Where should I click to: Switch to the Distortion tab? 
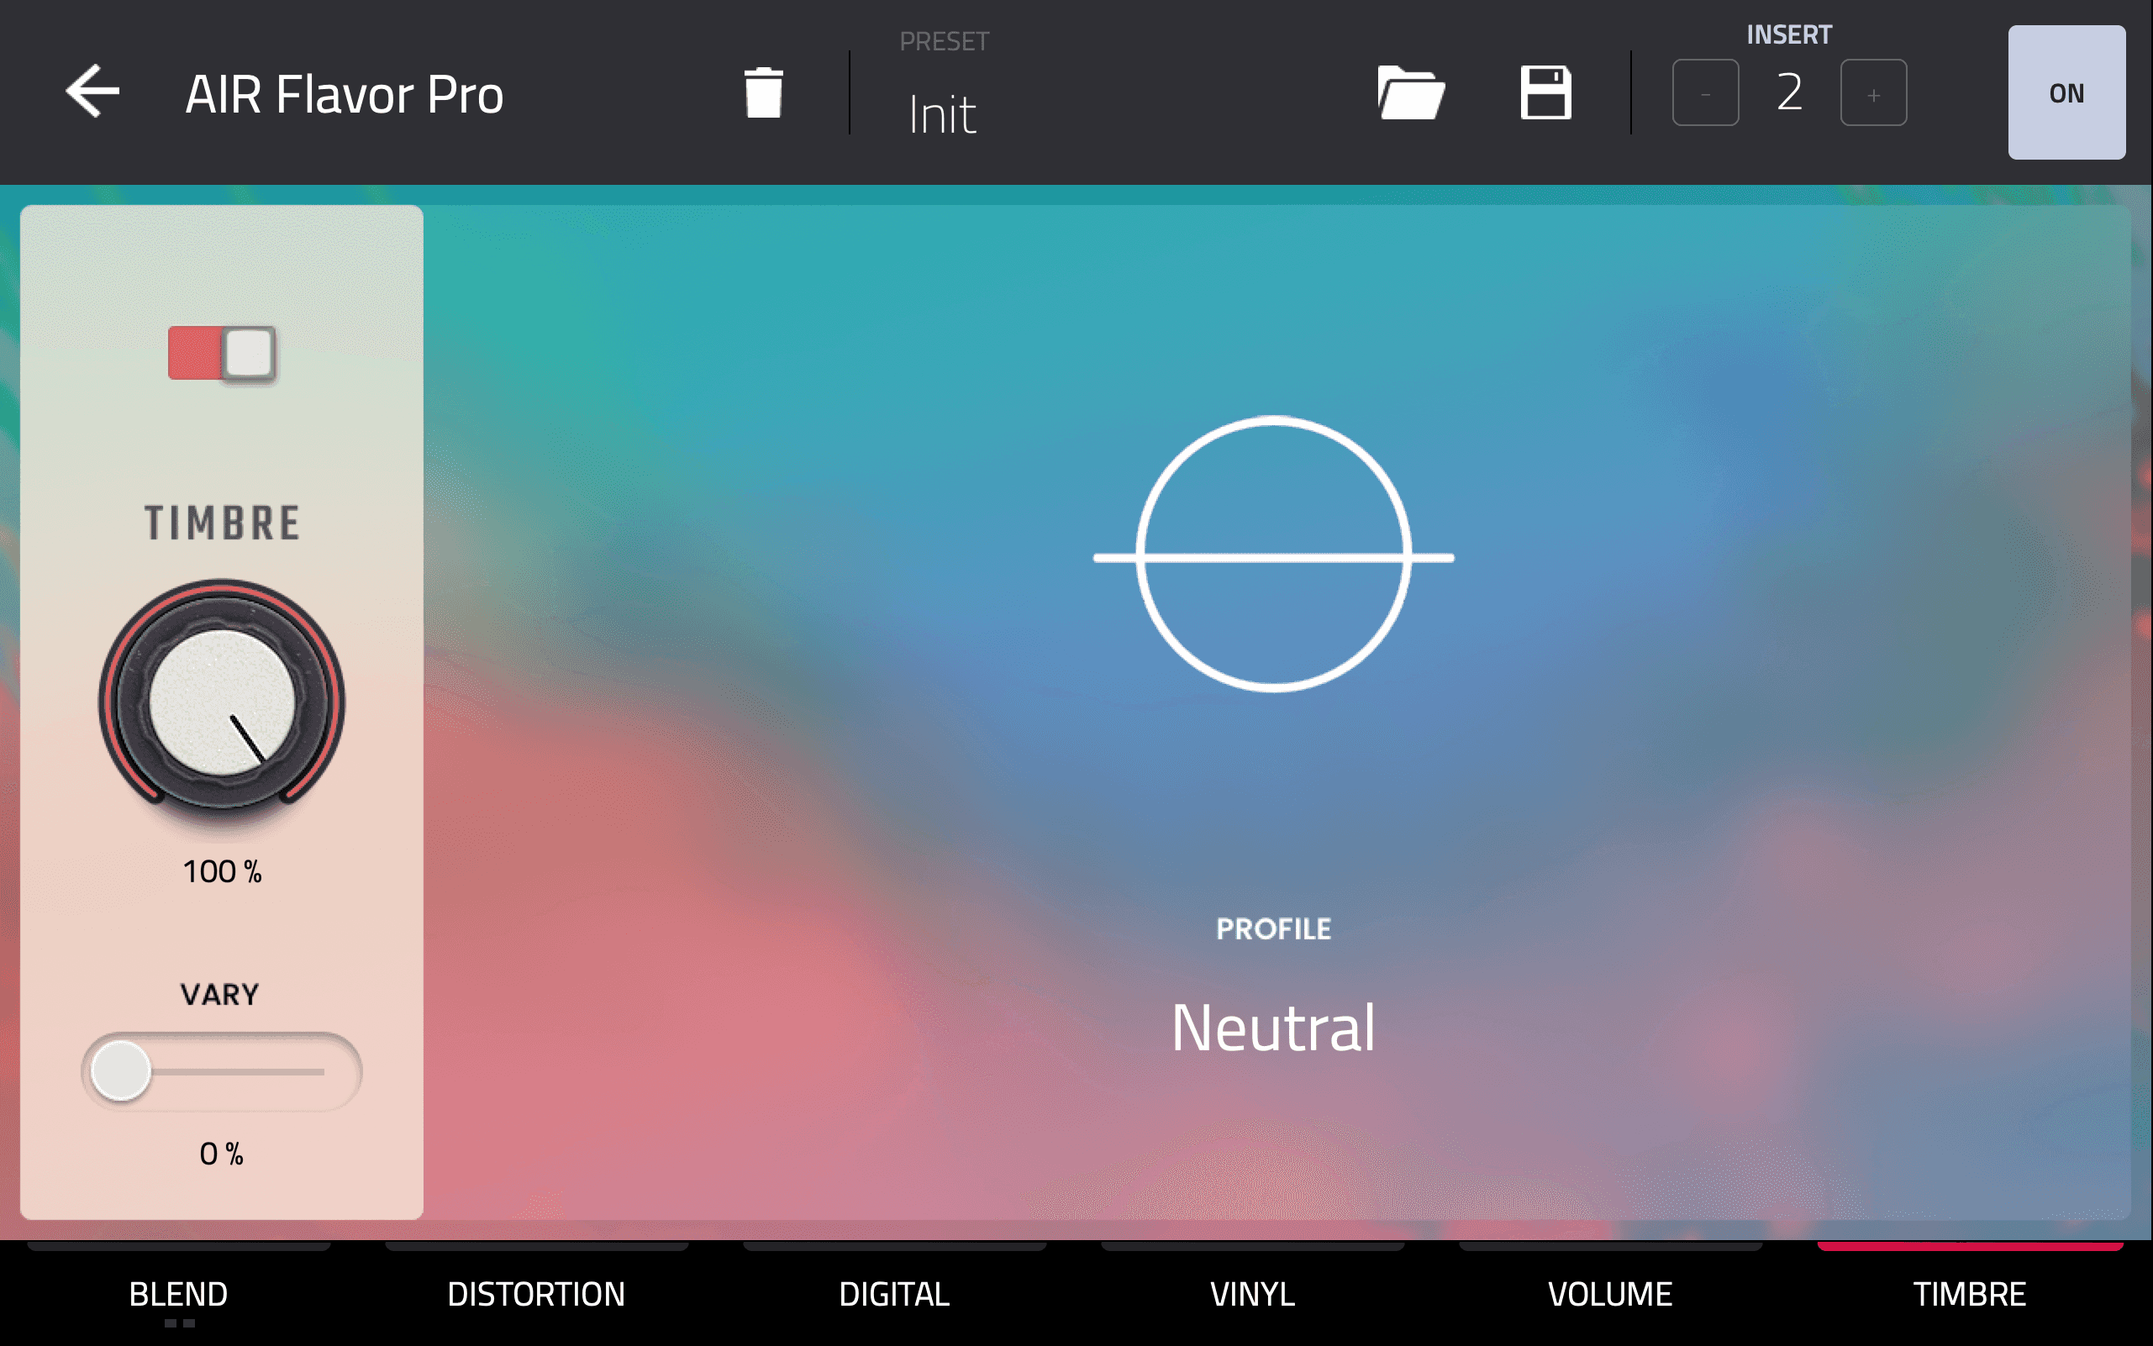[x=536, y=1292]
